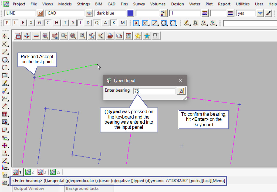Open the line style chooser icon
Viewport: 277px width, 192px height.
pyautogui.click(x=230, y=13)
